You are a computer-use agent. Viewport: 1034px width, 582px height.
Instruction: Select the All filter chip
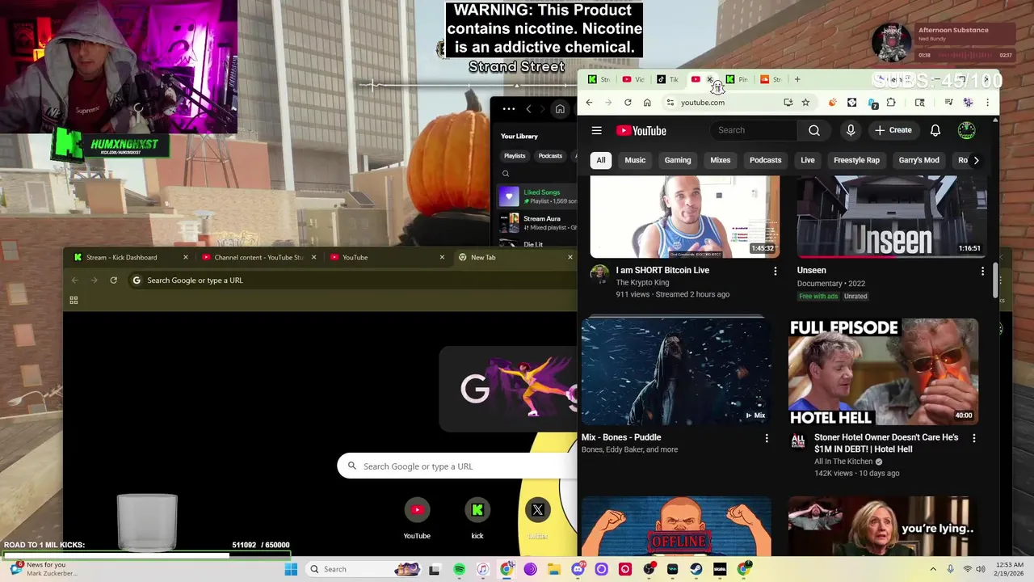coord(601,160)
